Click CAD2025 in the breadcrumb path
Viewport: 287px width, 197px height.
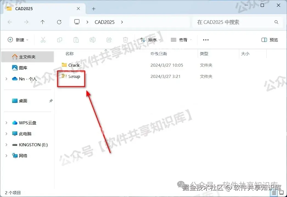tap(104, 22)
